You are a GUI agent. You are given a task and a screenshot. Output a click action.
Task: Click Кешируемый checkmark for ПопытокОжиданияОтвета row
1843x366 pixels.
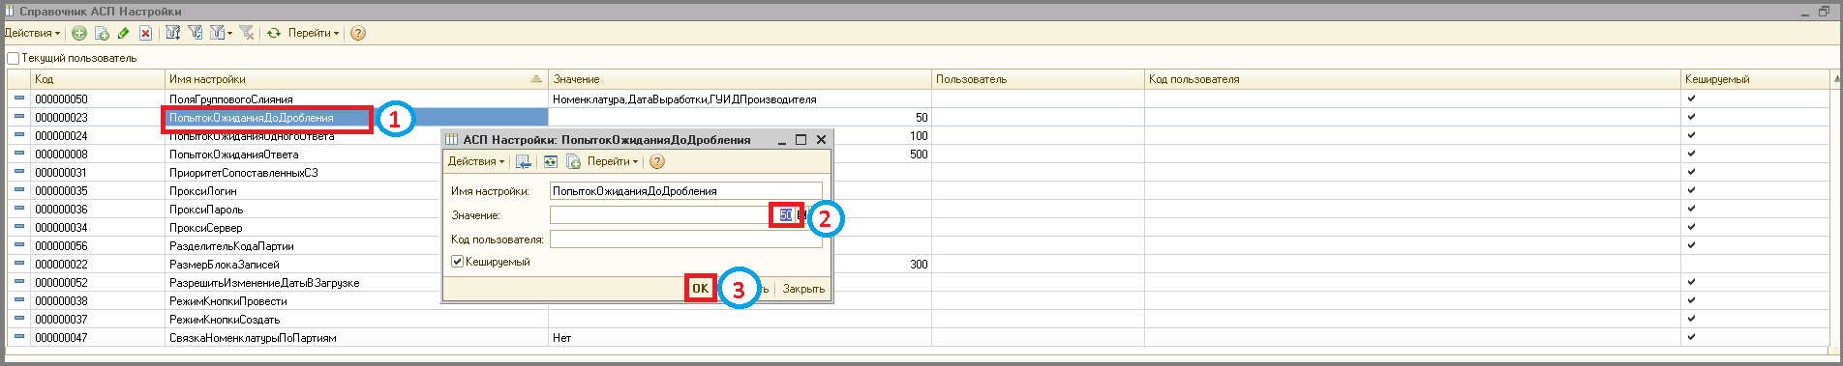pos(1691,154)
